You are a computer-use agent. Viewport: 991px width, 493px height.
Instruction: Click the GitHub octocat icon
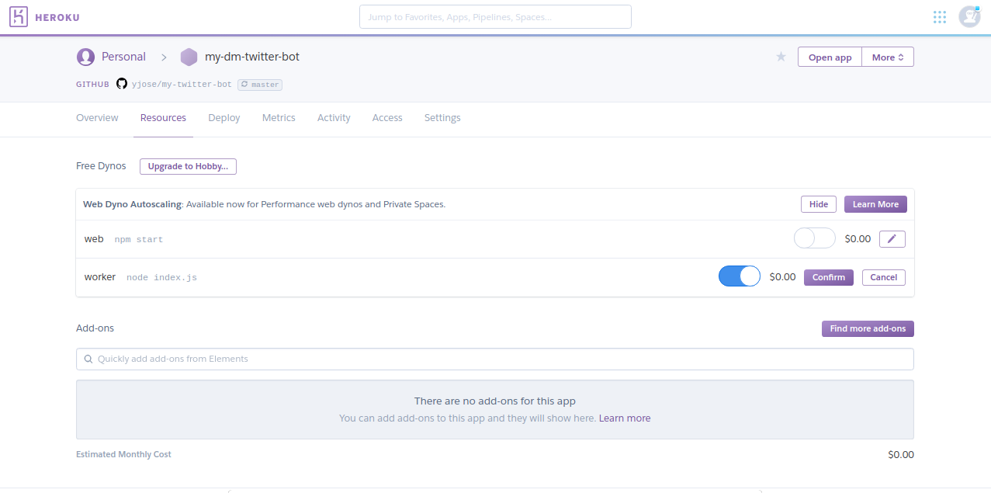pos(121,84)
